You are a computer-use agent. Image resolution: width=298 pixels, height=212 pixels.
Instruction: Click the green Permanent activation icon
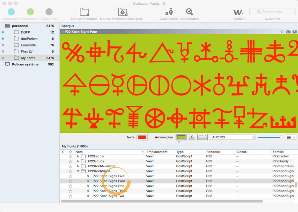30,12
